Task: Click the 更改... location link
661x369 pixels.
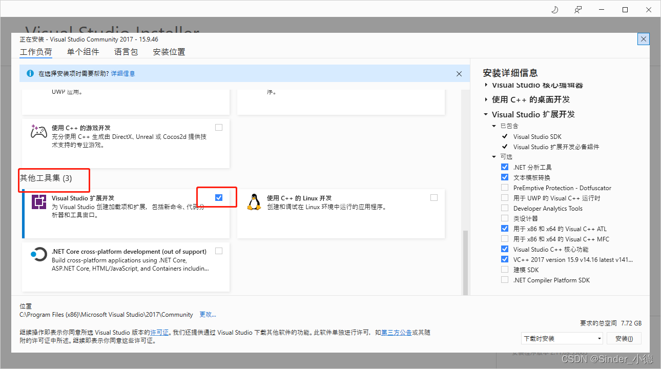Action: pos(208,315)
